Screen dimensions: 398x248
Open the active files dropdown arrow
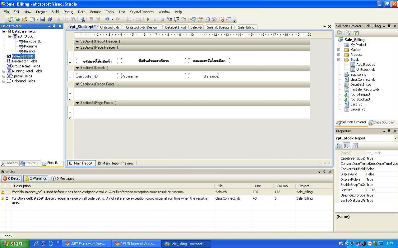click(325, 27)
